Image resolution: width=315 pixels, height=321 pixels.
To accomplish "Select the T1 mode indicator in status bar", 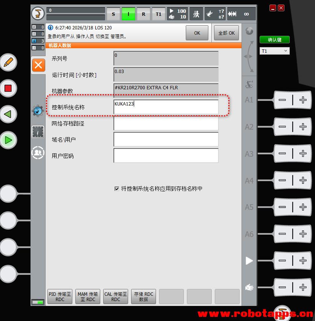I will point(158,14).
